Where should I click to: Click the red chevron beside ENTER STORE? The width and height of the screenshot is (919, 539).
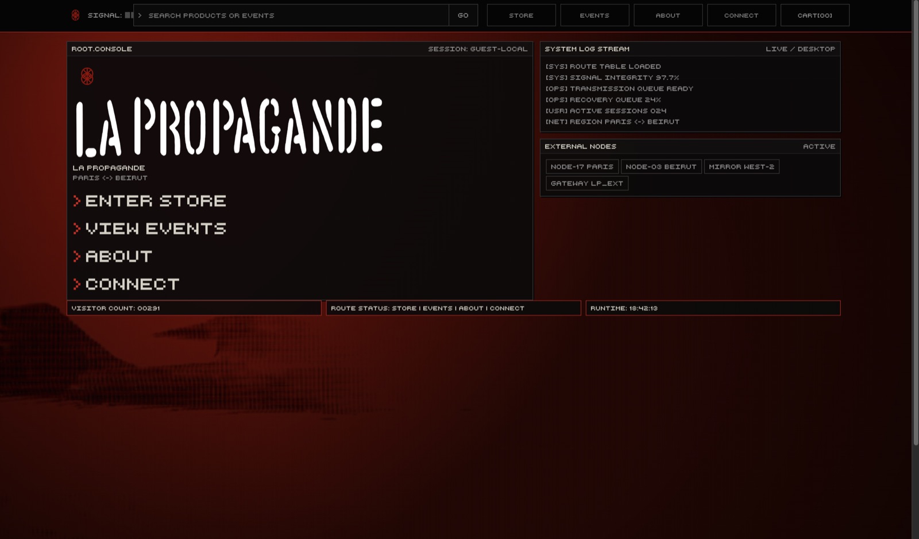tap(77, 201)
